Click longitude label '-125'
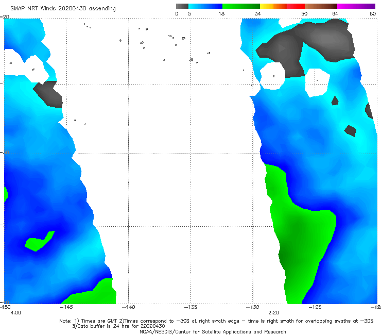This screenshot has height=335, width=381. tap(315, 307)
